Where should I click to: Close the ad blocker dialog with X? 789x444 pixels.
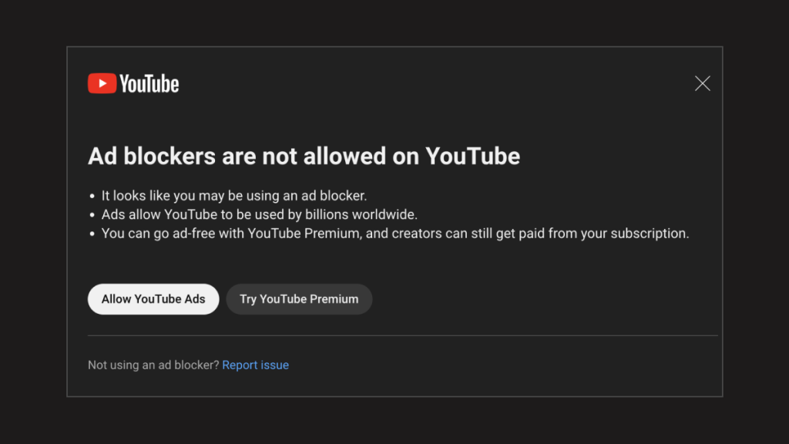[703, 83]
